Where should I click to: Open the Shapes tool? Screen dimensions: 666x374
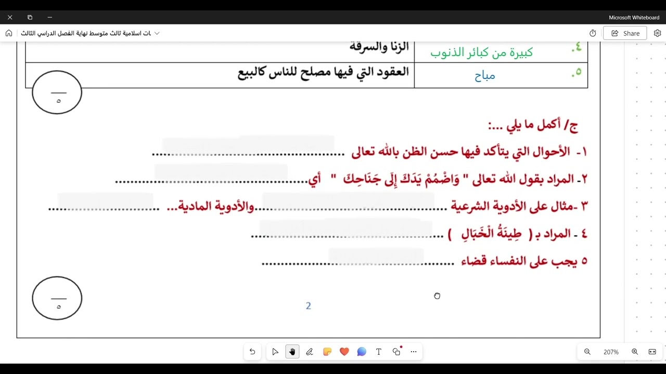(396, 352)
